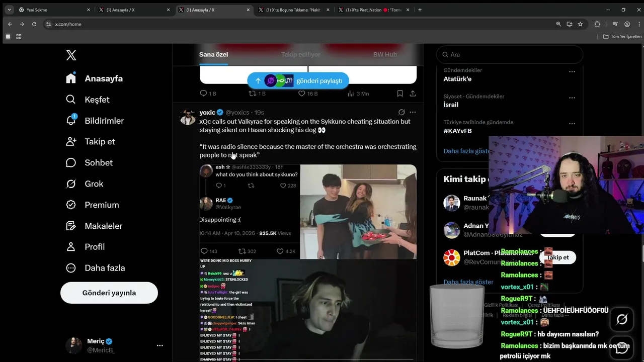This screenshot has width=644, height=362.
Task: Open Tüm Yer İşaretleri bookmarks folder
Action: [622, 37]
